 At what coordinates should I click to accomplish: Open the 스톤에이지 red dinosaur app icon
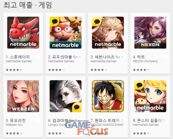pyautogui.click(x=23, y=33)
